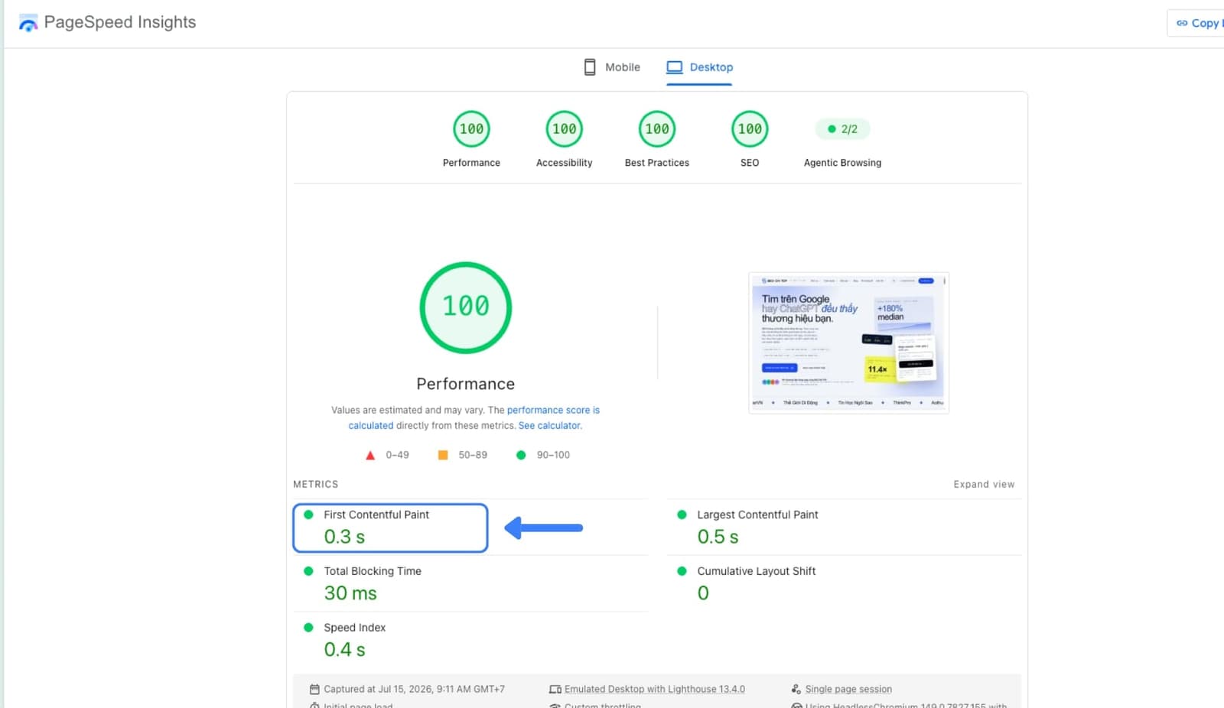Click the red triangle 0–49 legend icon
The image size is (1224, 708).
click(x=370, y=455)
